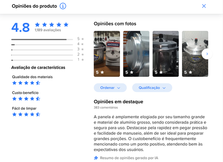Filter reviews by the 1-star bar
223x162 pixels.
(x=48, y=60)
